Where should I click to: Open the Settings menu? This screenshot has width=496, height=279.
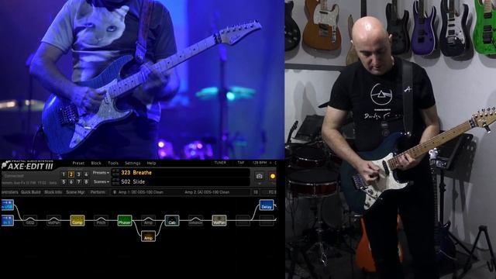click(133, 164)
